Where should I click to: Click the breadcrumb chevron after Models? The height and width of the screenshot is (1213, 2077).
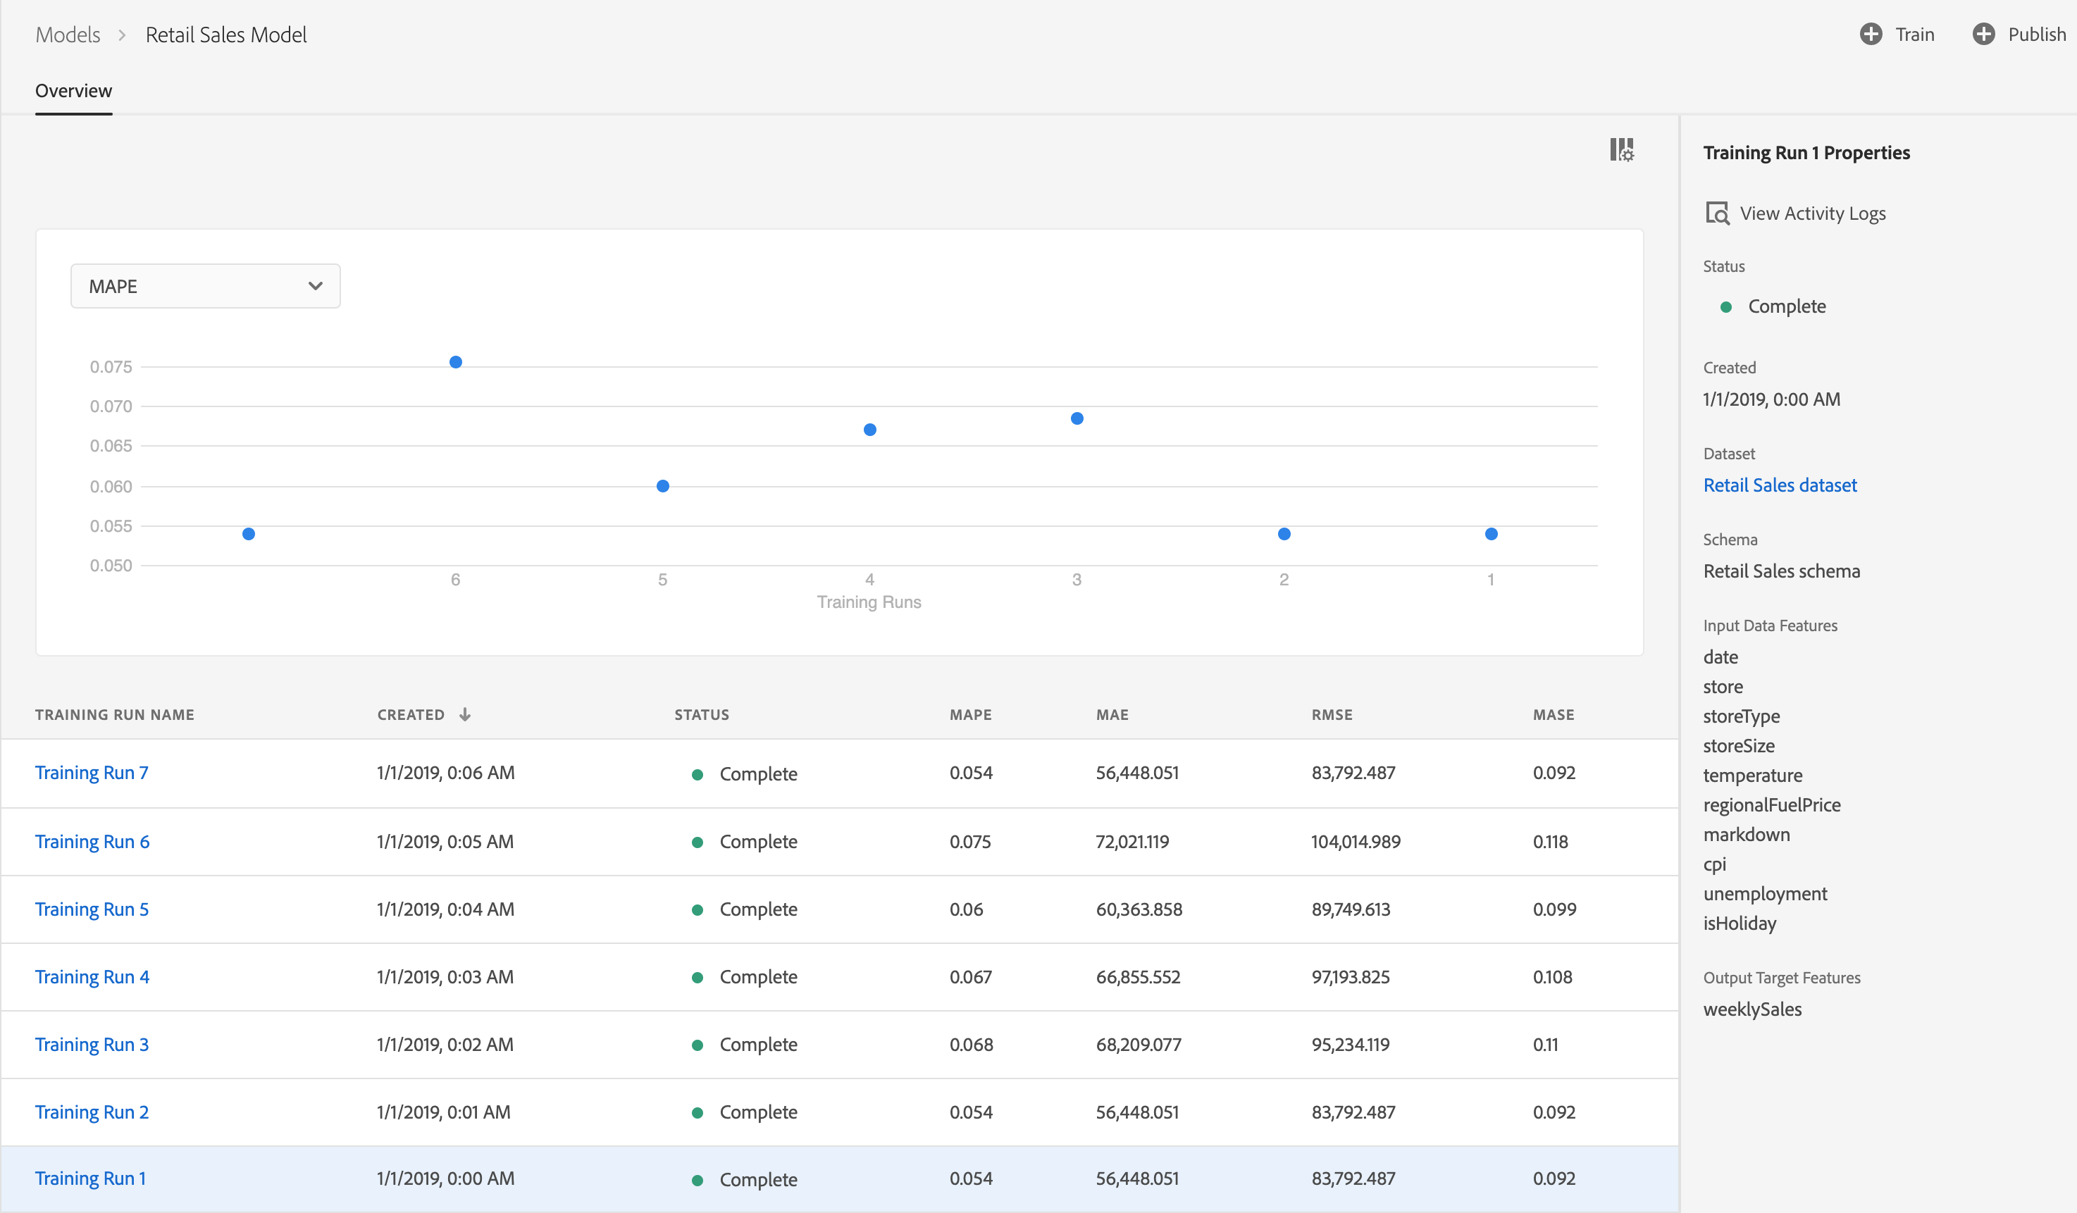[x=122, y=35]
